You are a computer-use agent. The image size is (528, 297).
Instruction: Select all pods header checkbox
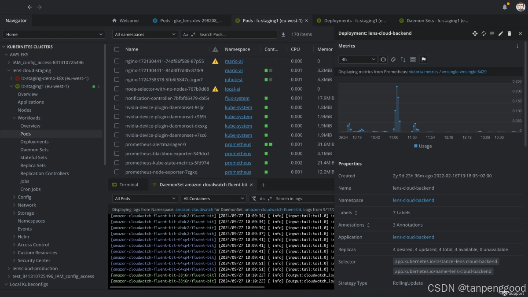click(117, 49)
